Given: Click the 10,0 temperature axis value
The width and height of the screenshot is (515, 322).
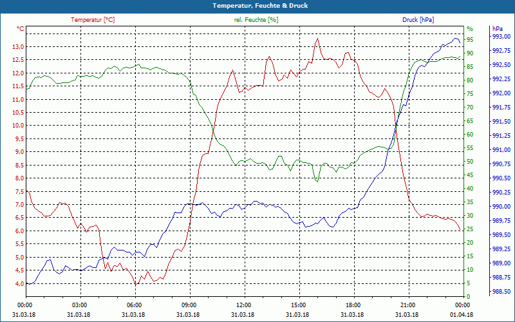Looking at the screenshot, I should pyautogui.click(x=18, y=126).
